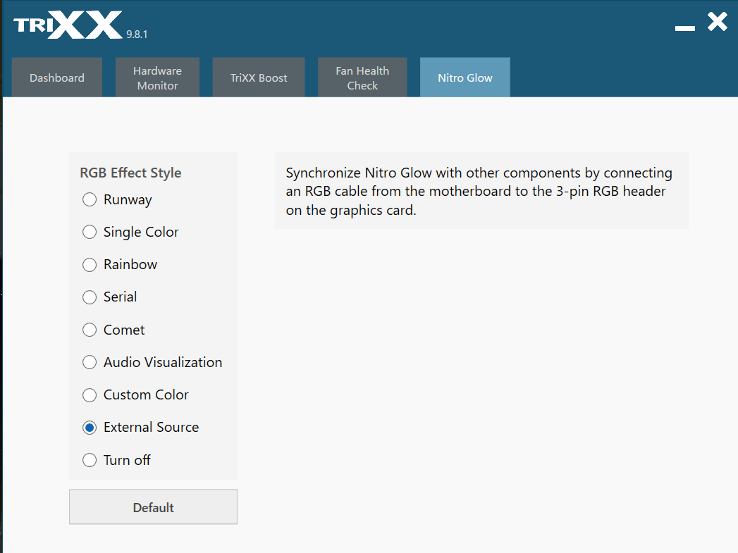Image resolution: width=738 pixels, height=553 pixels.
Task: Switch to the Hardware Monitor tab
Action: [x=158, y=78]
